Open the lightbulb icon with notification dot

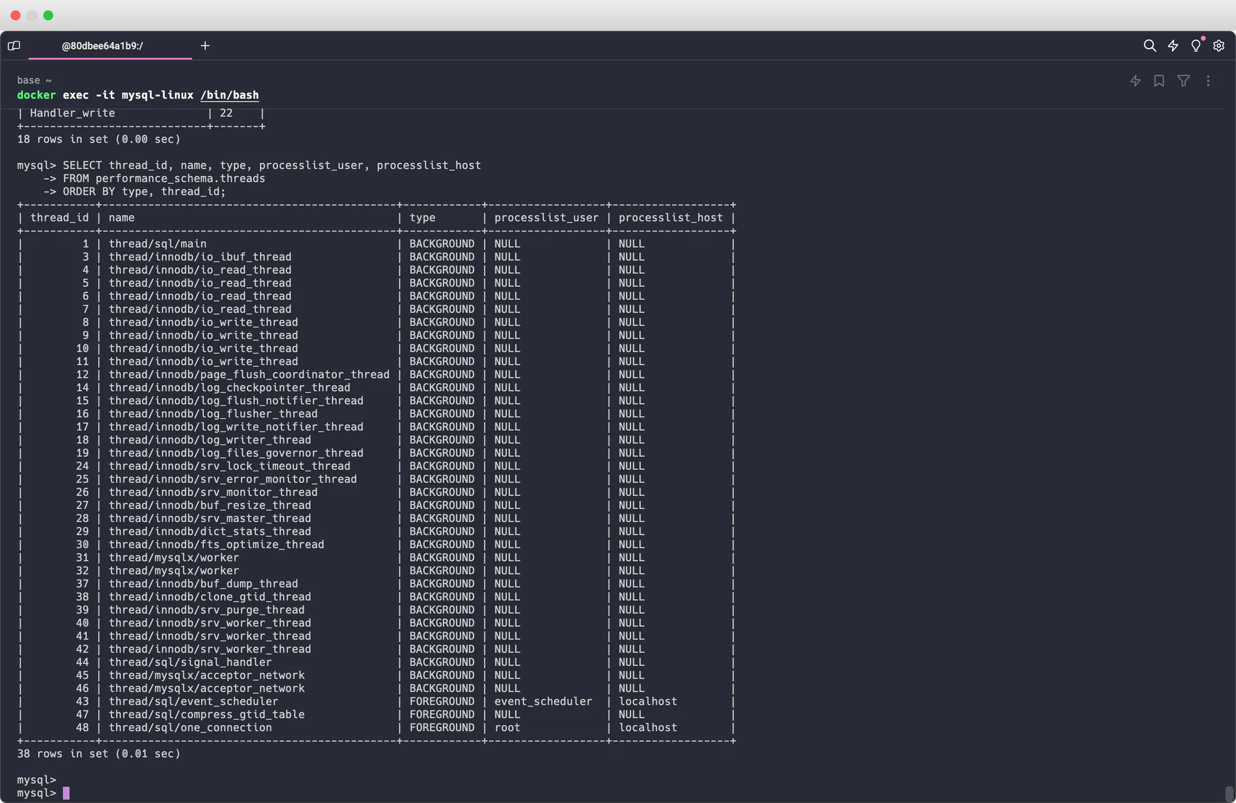coord(1196,46)
